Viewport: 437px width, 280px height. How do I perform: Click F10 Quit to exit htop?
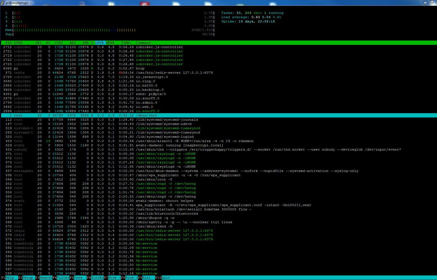pos(166,278)
